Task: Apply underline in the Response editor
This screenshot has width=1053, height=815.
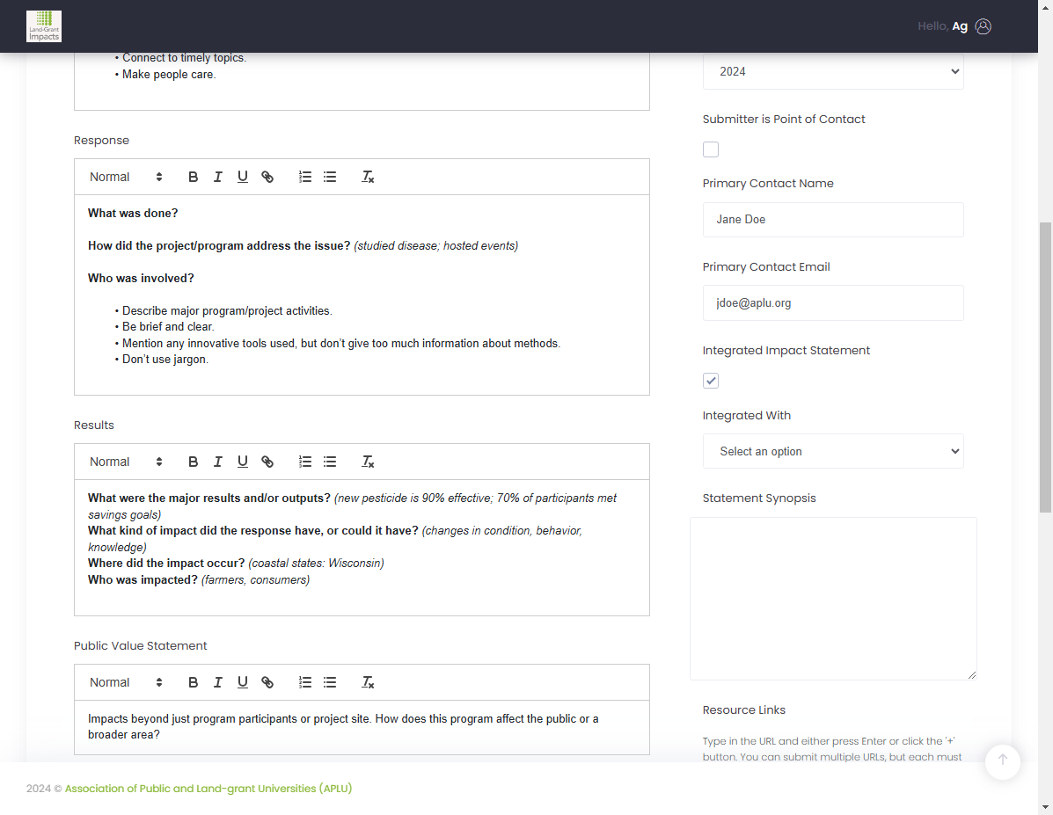Action: 243,177
